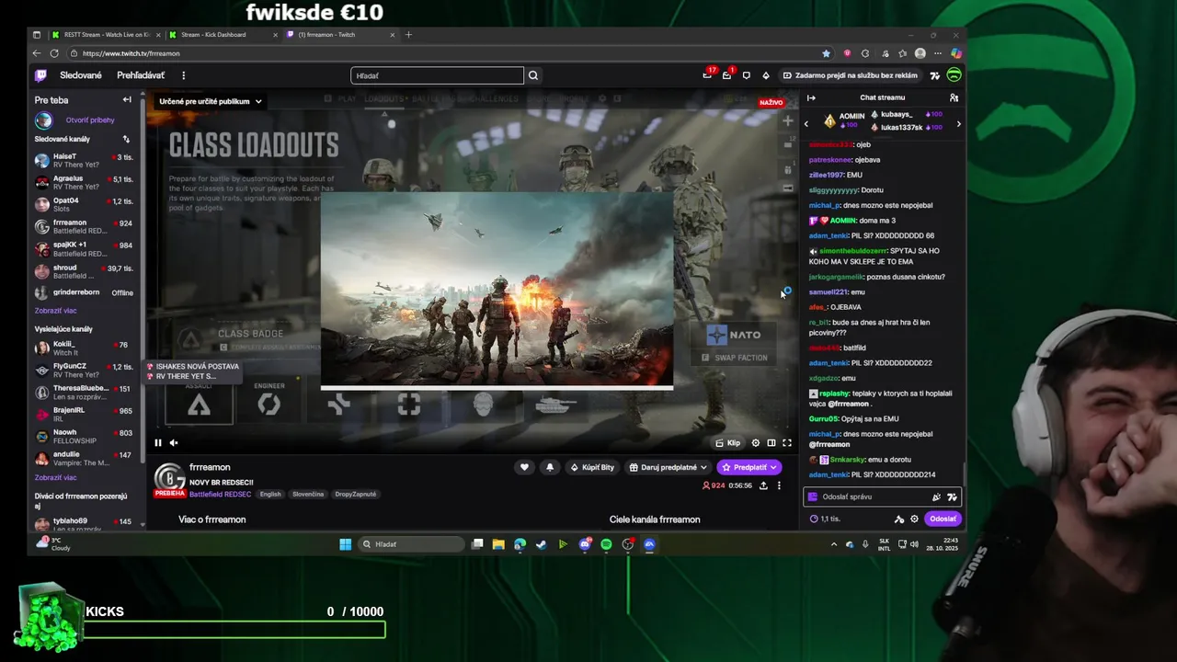Click the English tag
Image resolution: width=1177 pixels, height=662 pixels.
pyautogui.click(x=270, y=494)
